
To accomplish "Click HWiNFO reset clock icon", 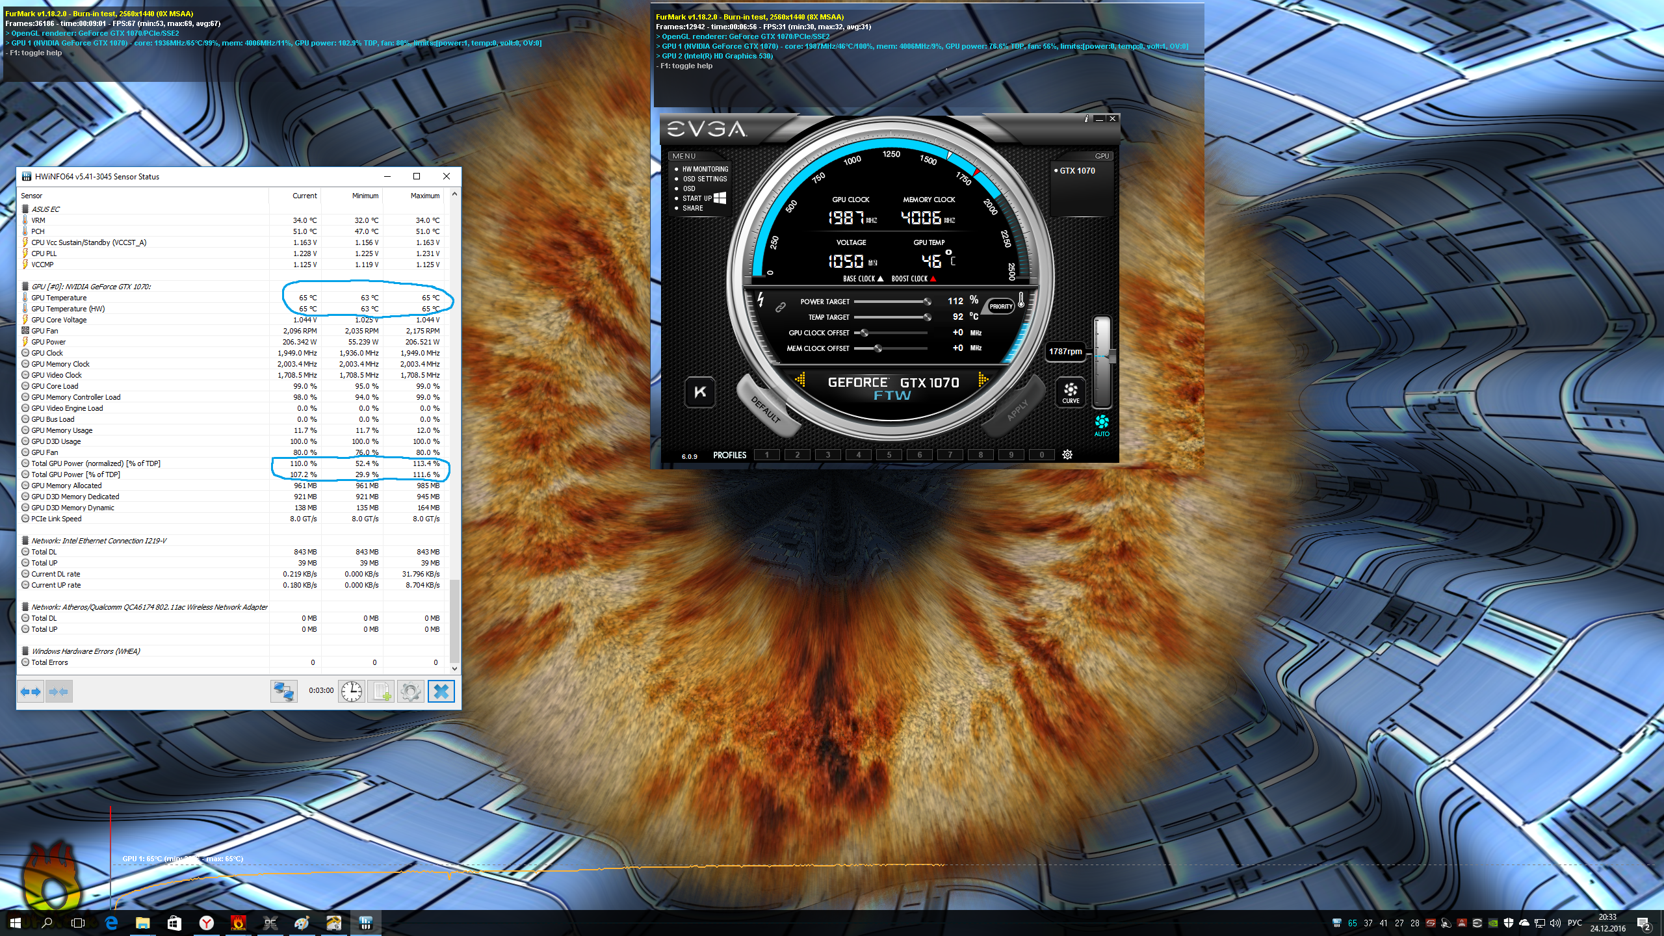I will pyautogui.click(x=351, y=691).
